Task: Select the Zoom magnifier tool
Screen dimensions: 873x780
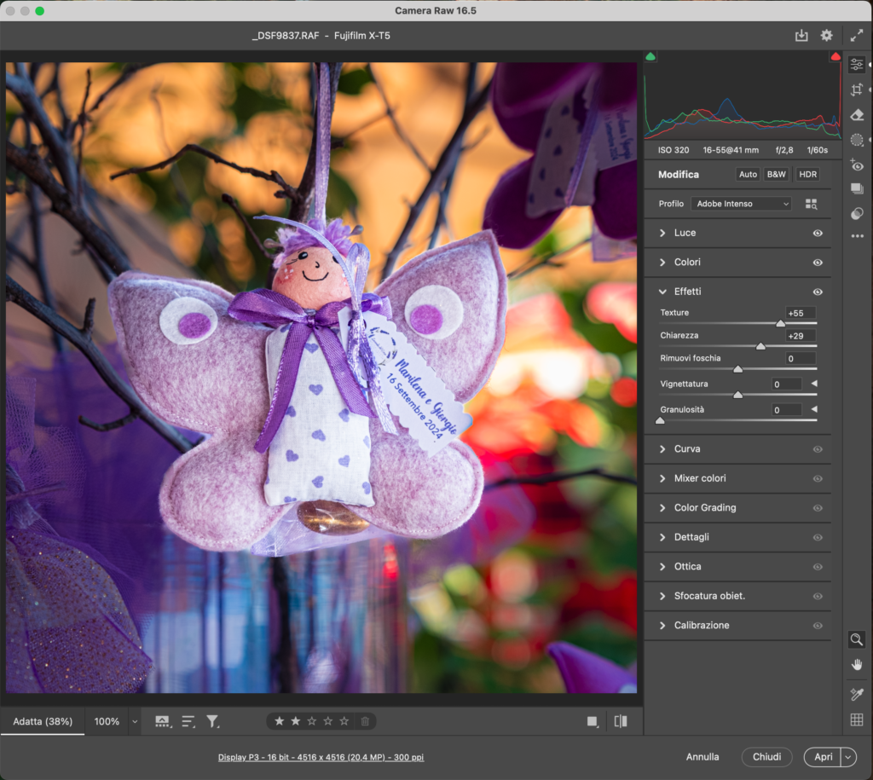Action: pyautogui.click(x=856, y=639)
